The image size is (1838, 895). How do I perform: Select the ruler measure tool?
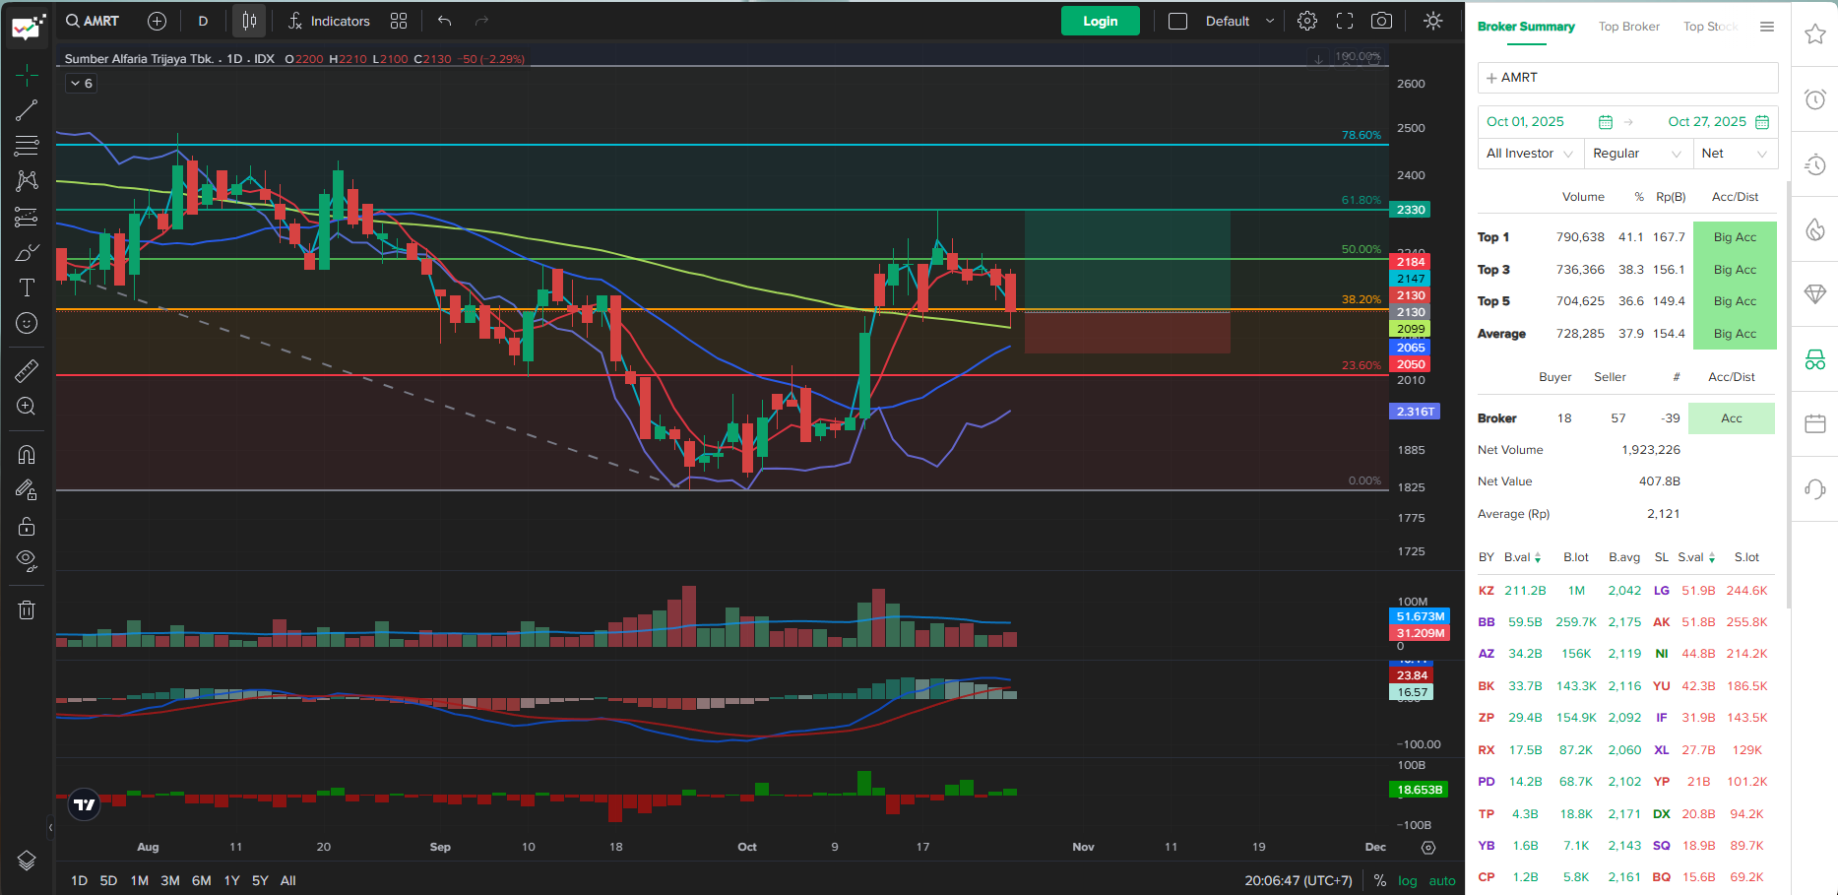pyautogui.click(x=27, y=371)
